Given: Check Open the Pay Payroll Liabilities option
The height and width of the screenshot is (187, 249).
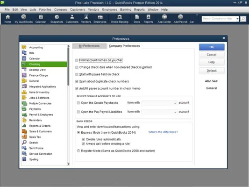Looking at the screenshot, I should pos(78,112).
